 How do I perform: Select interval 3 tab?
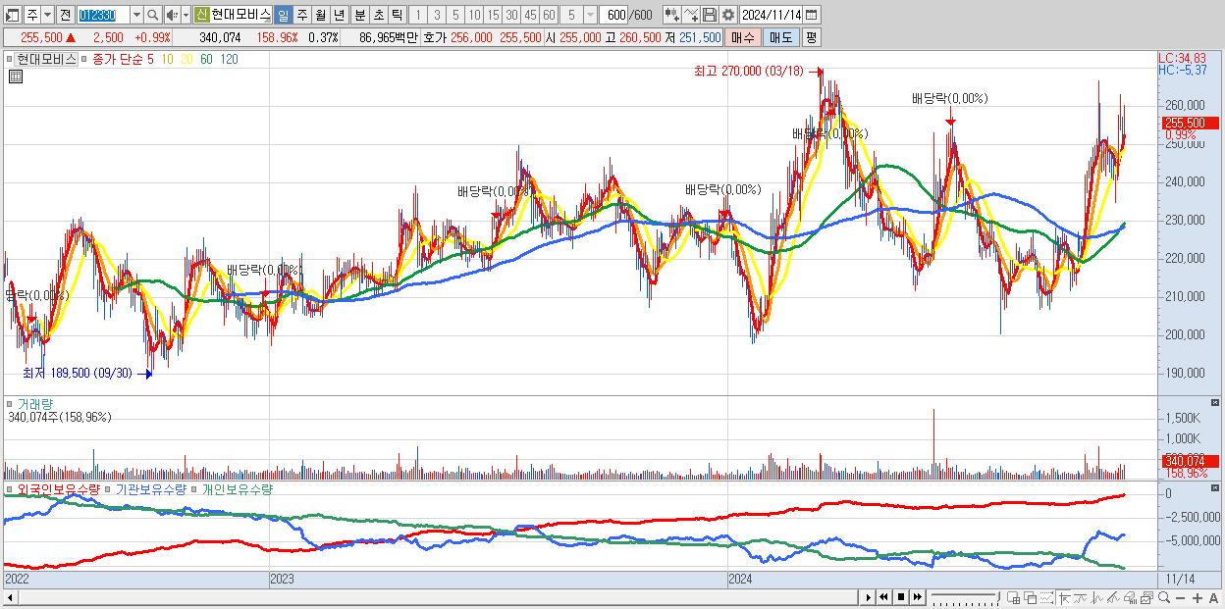pyautogui.click(x=437, y=15)
